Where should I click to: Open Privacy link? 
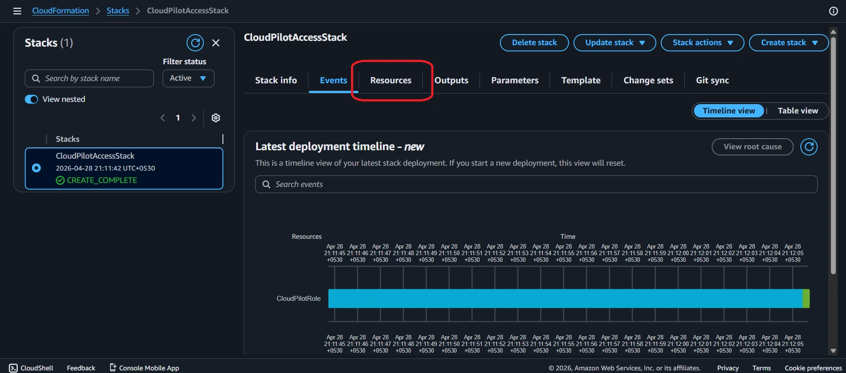[x=728, y=368]
